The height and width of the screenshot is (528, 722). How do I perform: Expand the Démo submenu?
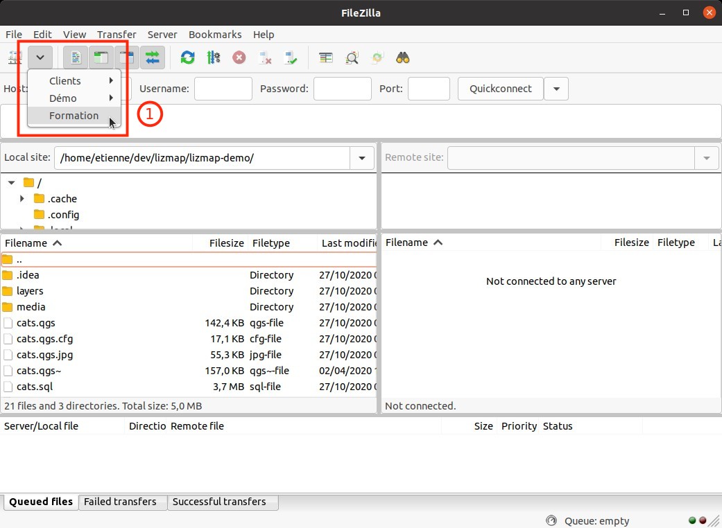pyautogui.click(x=74, y=98)
